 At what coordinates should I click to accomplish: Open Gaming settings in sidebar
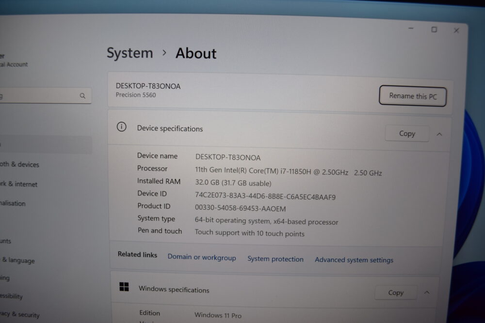pos(5,278)
